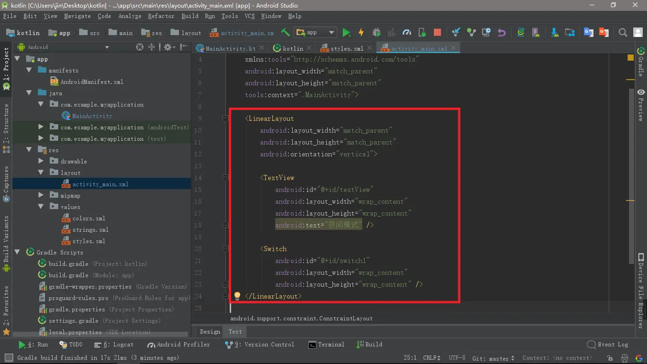The width and height of the screenshot is (647, 364).
Task: Click the blue Google Translate icon
Action: coord(588,32)
